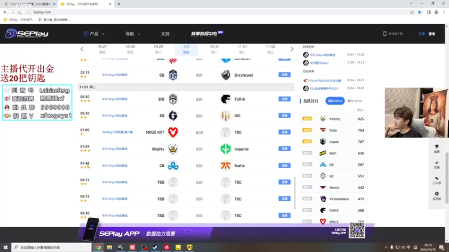Click blue button on Vitality vs Imperial row
This screenshot has height=252, width=449.
[285, 149]
